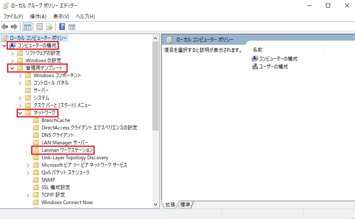Screen dimensions: 355x219
Task: Open the ファイル(F) menu
Action: coord(13,16)
